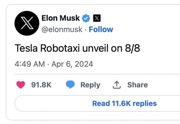Click the 91.8K likes count
This screenshot has height=124, width=180.
41,85
